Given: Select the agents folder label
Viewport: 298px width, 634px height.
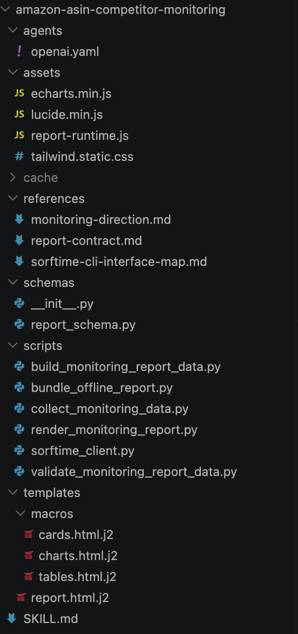Looking at the screenshot, I should pos(43,31).
